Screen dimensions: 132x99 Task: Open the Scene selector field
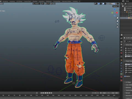(128, 1)
